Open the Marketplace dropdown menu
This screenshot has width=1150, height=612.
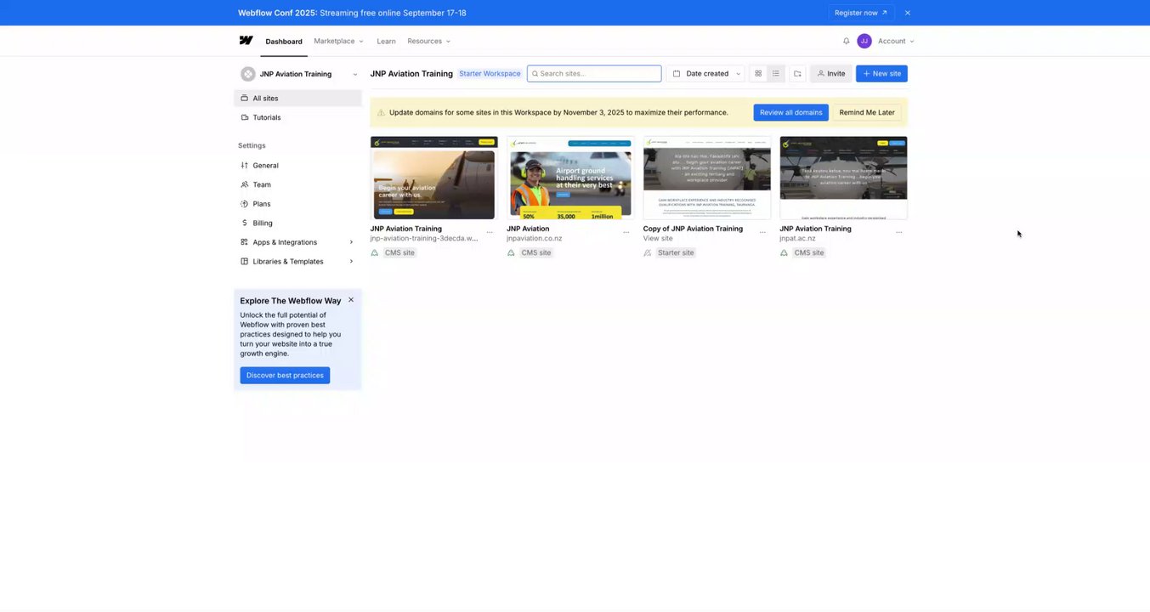coord(338,41)
